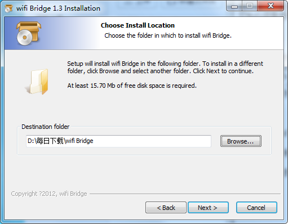Click the box-and-disc installer icon in the header
Screen dimensions: 288x224
(x=28, y=33)
